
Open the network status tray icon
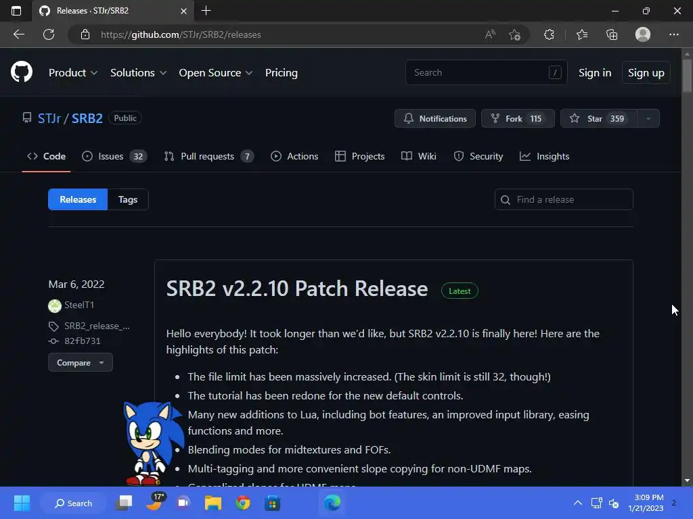click(x=597, y=503)
